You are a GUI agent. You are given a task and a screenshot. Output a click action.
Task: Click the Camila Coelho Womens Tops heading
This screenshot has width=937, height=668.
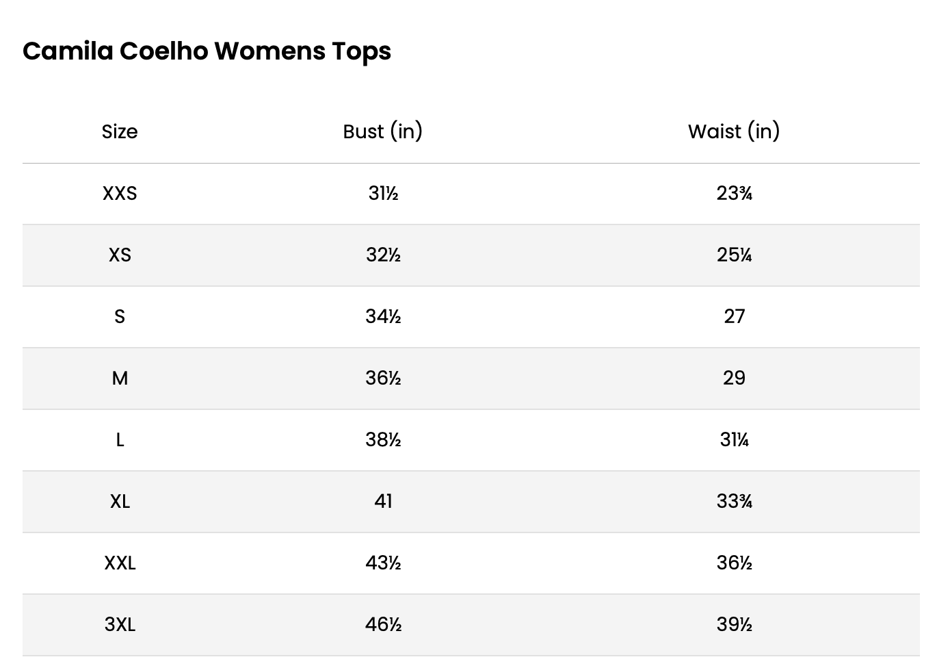(x=207, y=51)
